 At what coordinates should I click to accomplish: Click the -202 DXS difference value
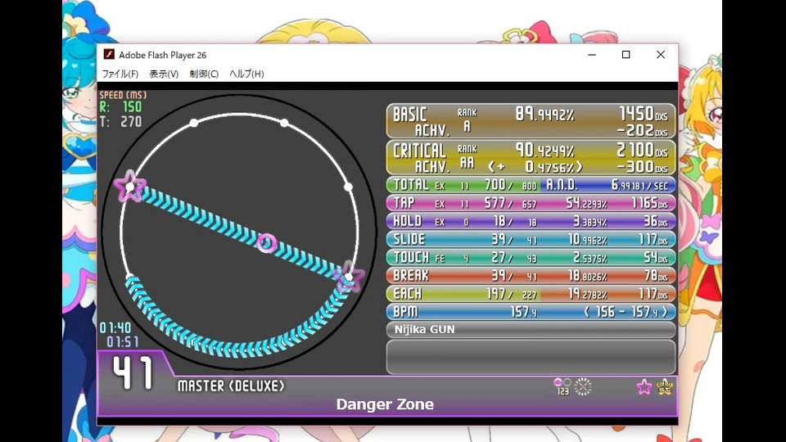point(642,130)
